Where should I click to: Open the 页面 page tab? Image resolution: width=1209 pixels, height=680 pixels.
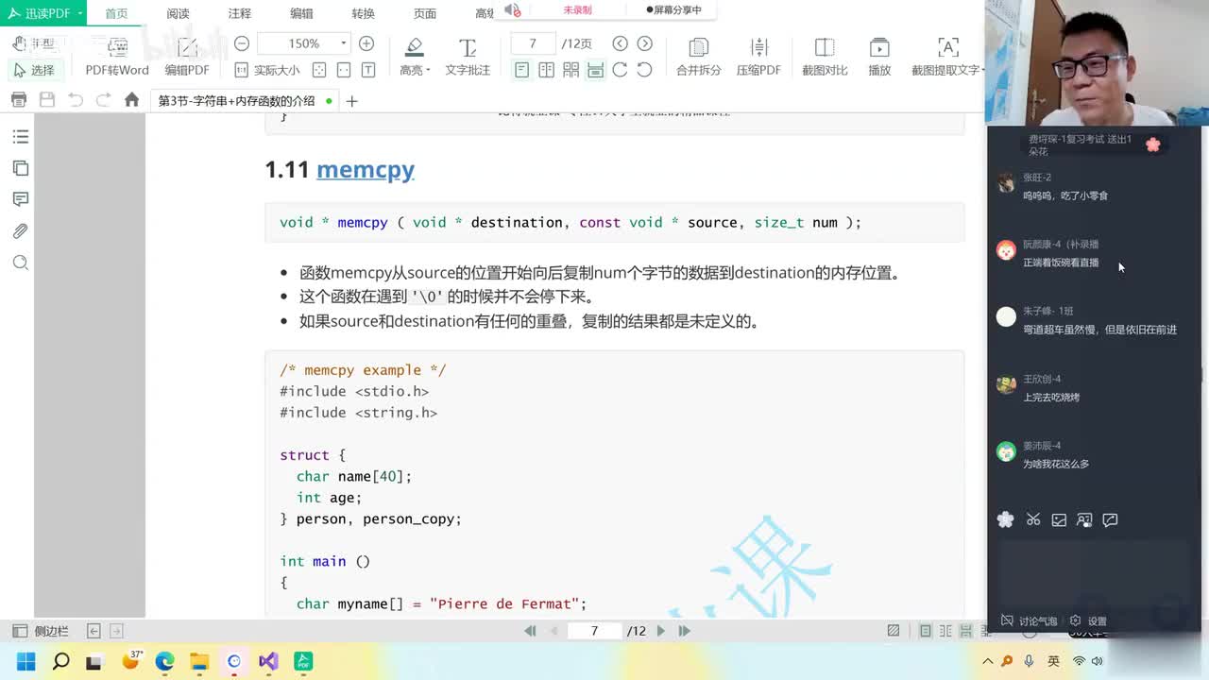tap(425, 13)
